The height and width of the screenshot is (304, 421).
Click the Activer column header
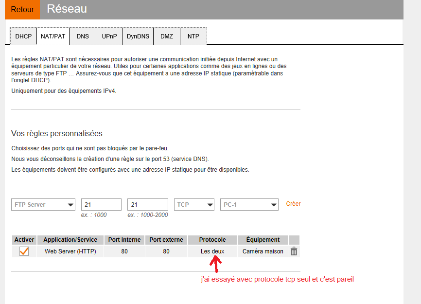pyautogui.click(x=24, y=240)
